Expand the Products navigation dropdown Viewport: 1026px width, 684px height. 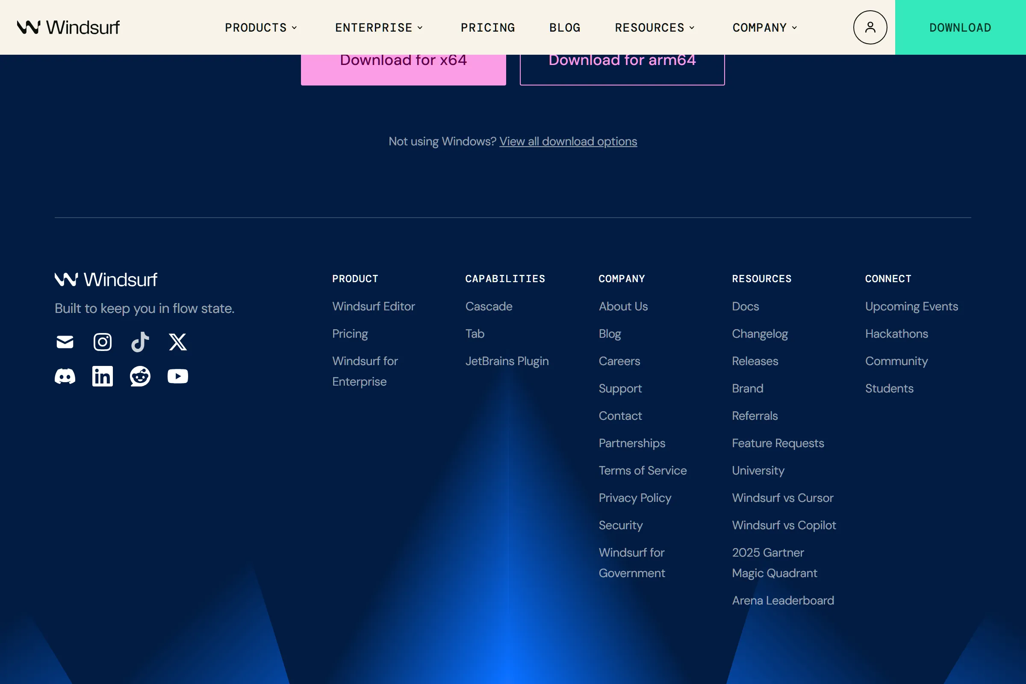[260, 27]
